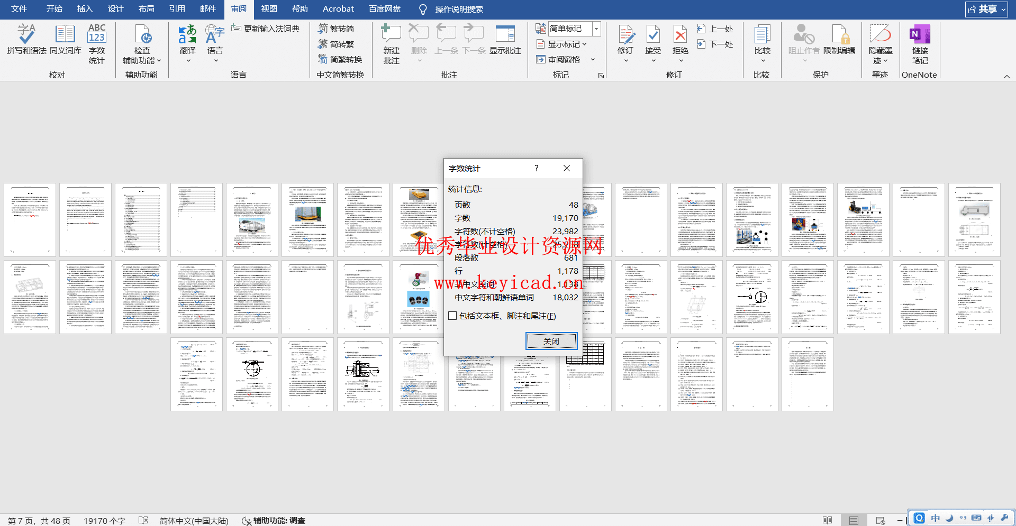Open the Thesaurus (同义词库)

coord(66,40)
